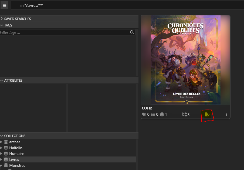The height and width of the screenshot is (170, 244).
Task: Click the attributes list icon on COH2
Action: pos(153,114)
